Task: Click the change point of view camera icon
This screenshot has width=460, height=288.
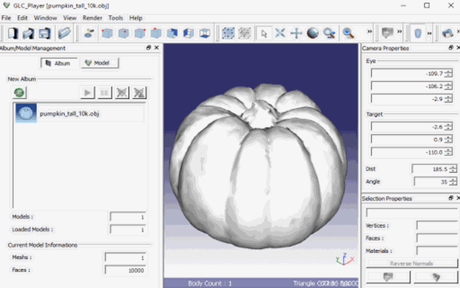Action: pos(89,33)
